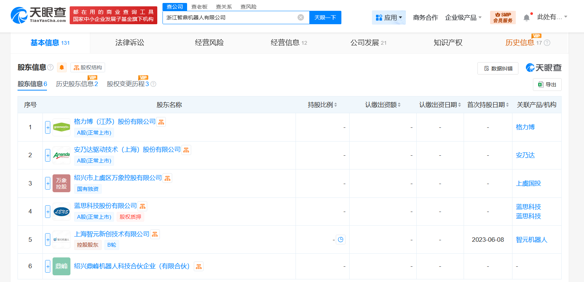Viewport: 584px width, 282px height.
Task: Open equity structure icon for 安乃达驱动技术
Action: coord(186,150)
